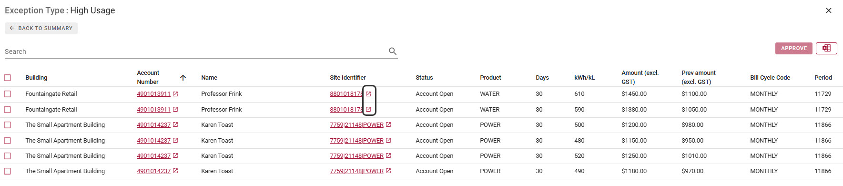The image size is (843, 186).
Task: Click The Small Apartment Building in 480 kWh row
Action: [x=65, y=141]
